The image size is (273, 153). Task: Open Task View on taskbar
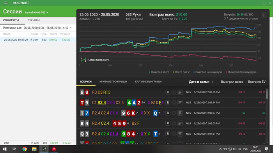click(x=14, y=149)
